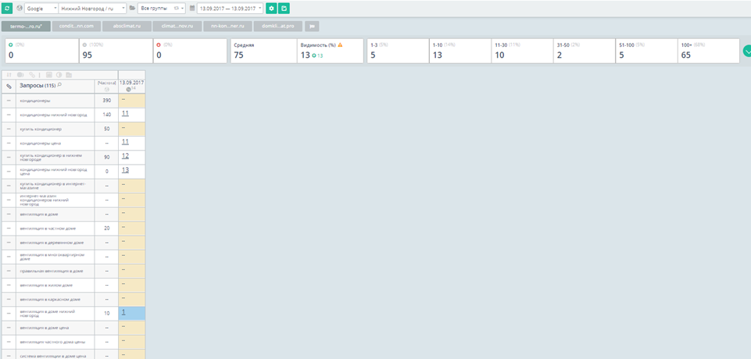The height and width of the screenshot is (359, 751).
Task: Click the green export button in top toolbar
Action: pos(284,8)
